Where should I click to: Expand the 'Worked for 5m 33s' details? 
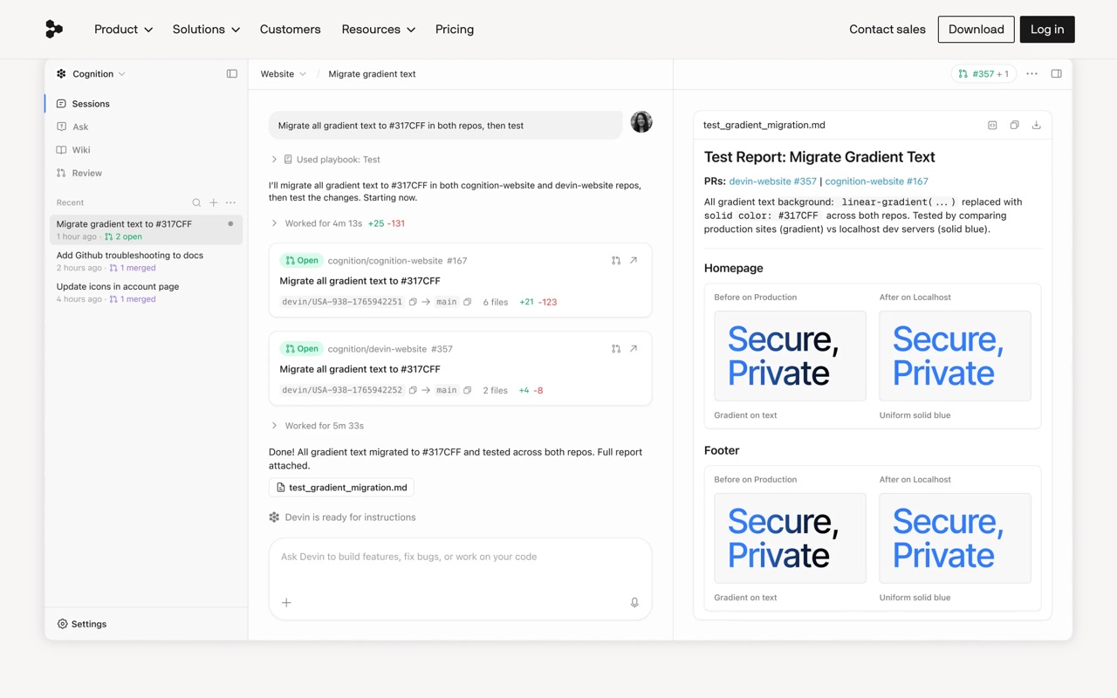[317, 426]
